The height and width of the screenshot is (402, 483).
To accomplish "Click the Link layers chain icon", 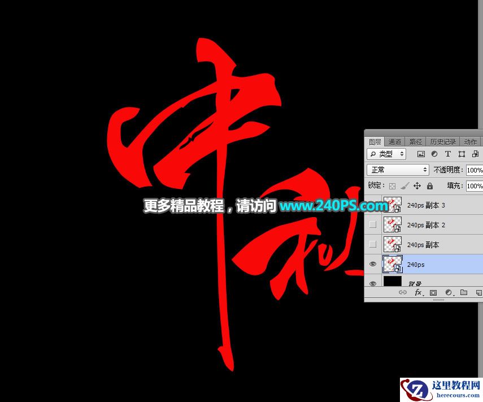I will pyautogui.click(x=403, y=292).
